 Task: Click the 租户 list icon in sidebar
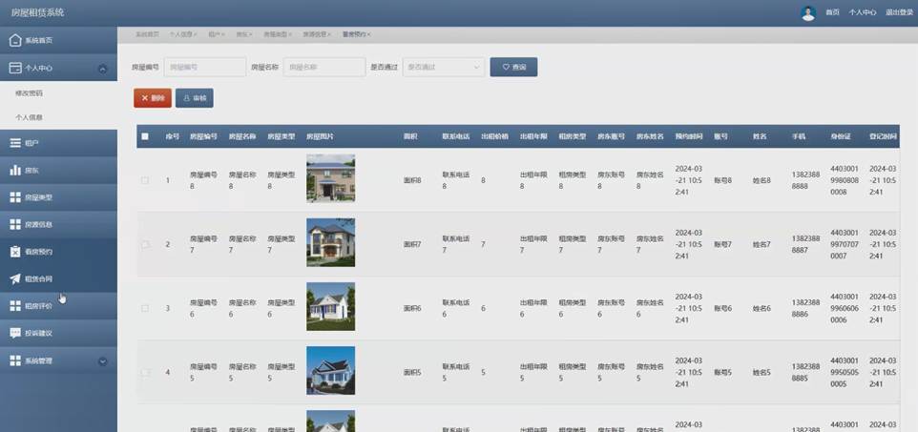point(15,143)
